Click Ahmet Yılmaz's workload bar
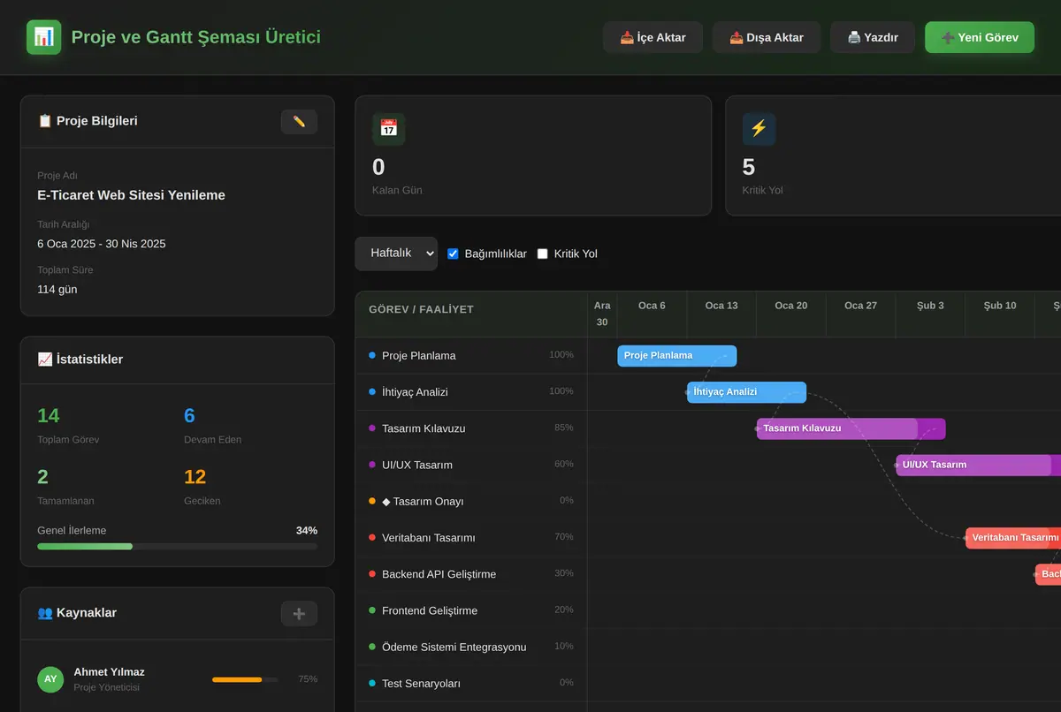1061x712 pixels. click(x=245, y=679)
